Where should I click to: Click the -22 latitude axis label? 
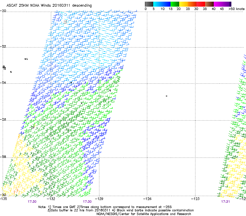3,47
